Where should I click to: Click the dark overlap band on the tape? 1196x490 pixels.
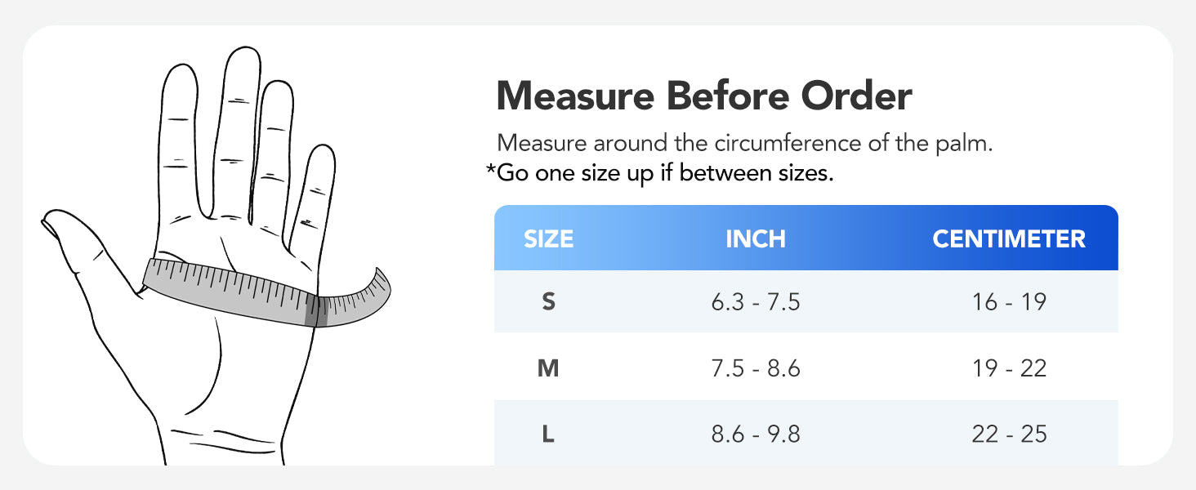315,310
